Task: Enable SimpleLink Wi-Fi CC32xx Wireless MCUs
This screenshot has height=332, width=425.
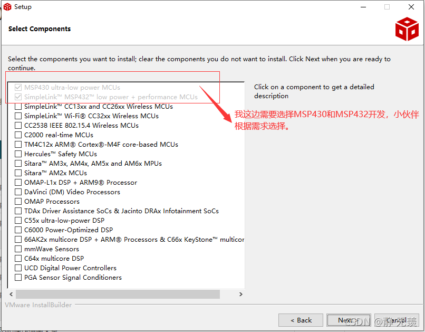Action: (18, 116)
